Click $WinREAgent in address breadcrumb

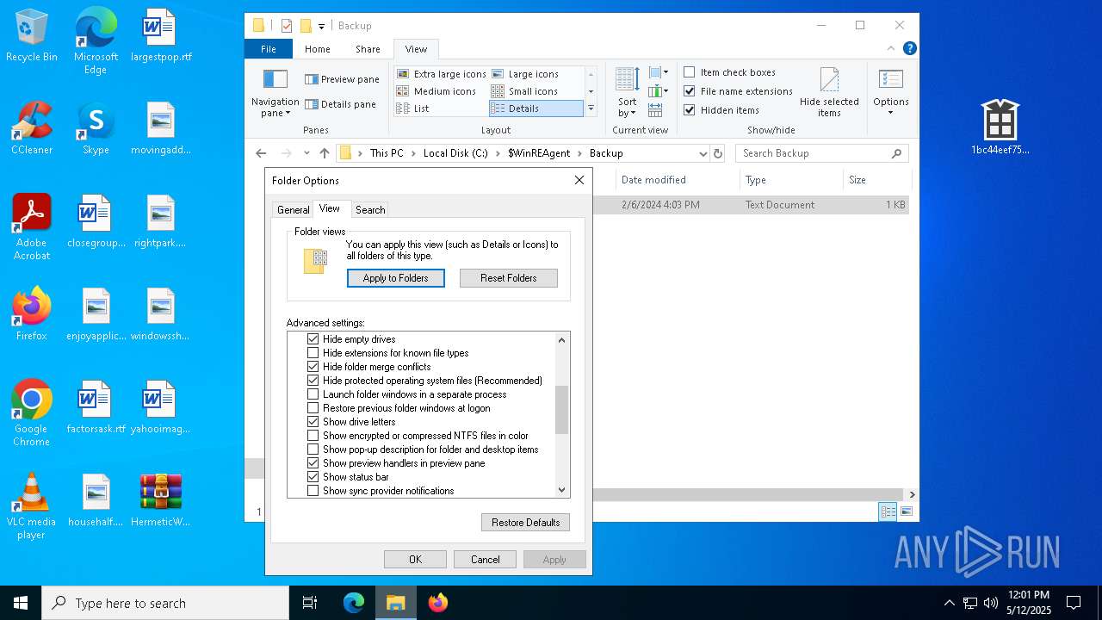[539, 153]
